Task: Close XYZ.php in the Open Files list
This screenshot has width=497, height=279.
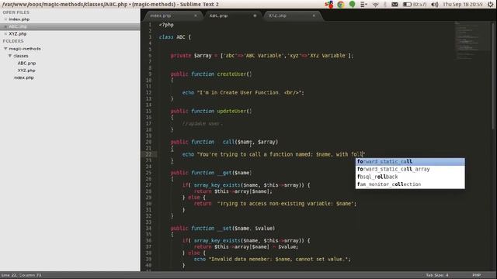Action: click(x=5, y=34)
